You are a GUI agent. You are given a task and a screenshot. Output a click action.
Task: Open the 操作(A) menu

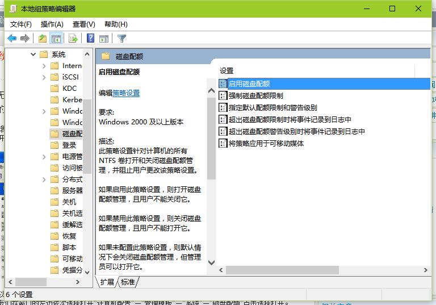[52, 24]
